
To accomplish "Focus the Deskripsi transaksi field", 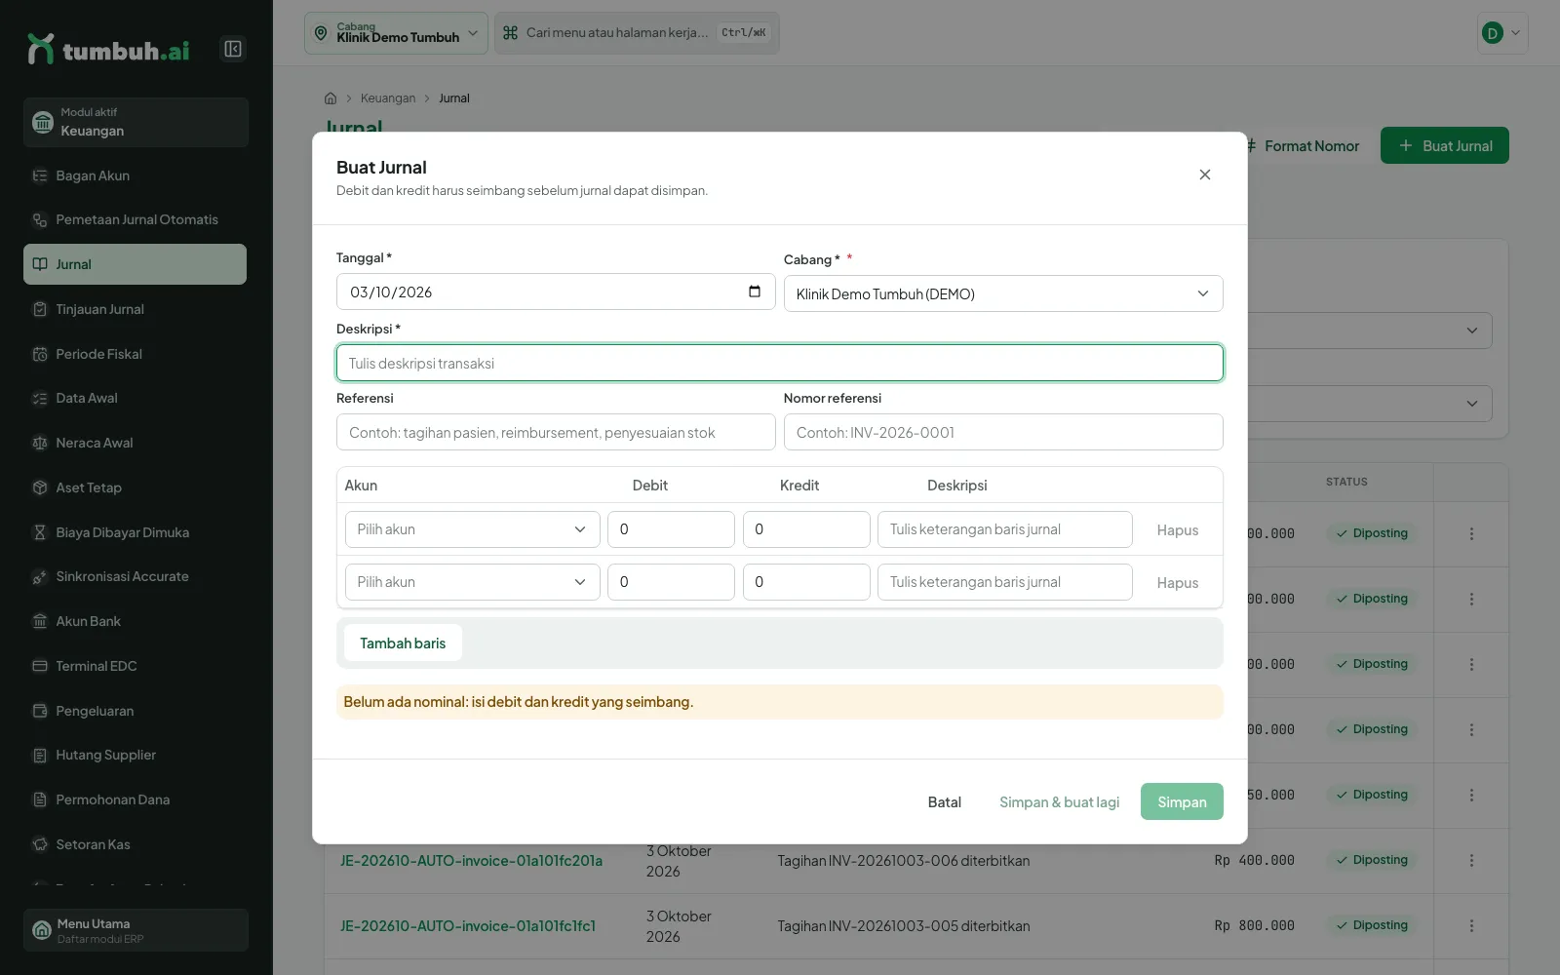I will [780, 363].
